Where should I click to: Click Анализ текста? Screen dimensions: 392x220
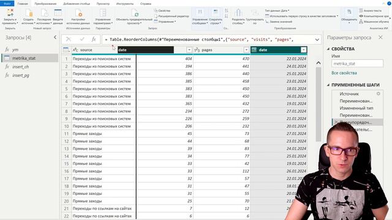click(370, 11)
